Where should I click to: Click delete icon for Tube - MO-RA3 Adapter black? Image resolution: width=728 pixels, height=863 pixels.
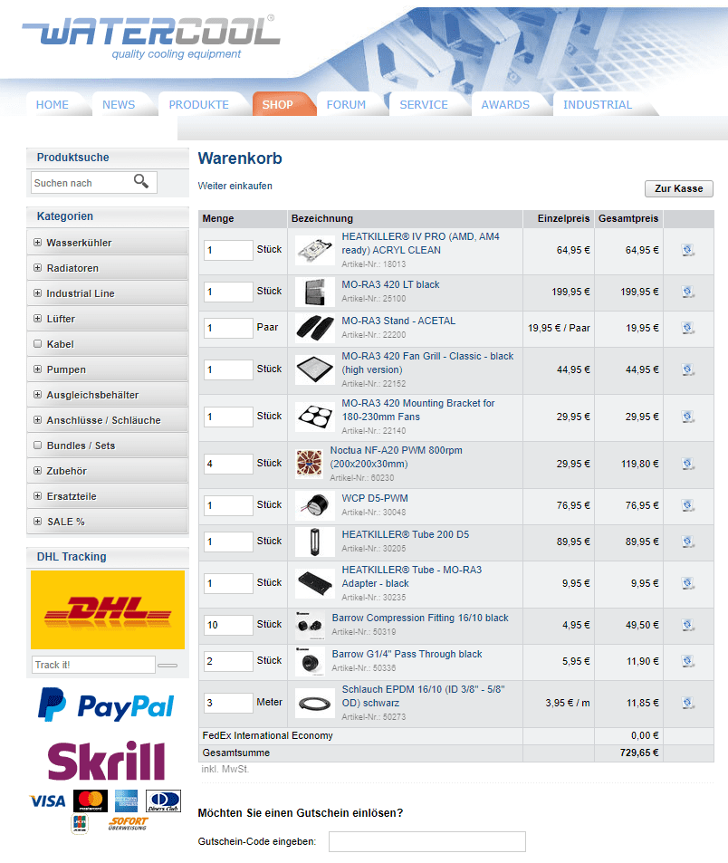click(x=688, y=583)
